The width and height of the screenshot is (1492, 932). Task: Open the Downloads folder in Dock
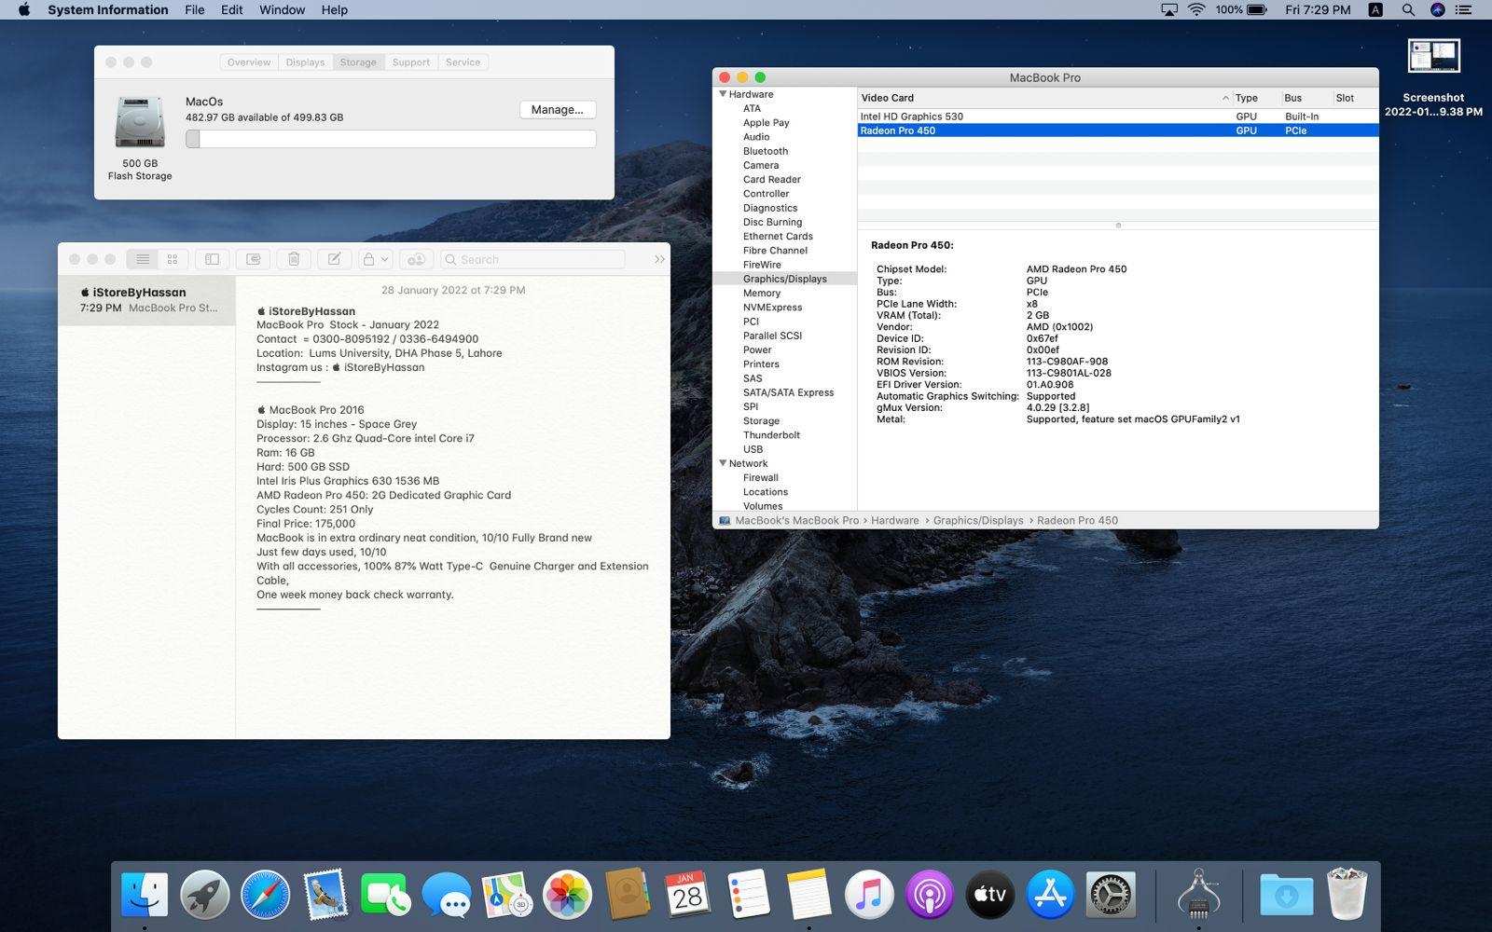coord(1286,895)
